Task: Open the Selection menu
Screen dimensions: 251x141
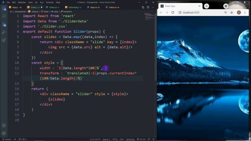Action: point(22,2)
